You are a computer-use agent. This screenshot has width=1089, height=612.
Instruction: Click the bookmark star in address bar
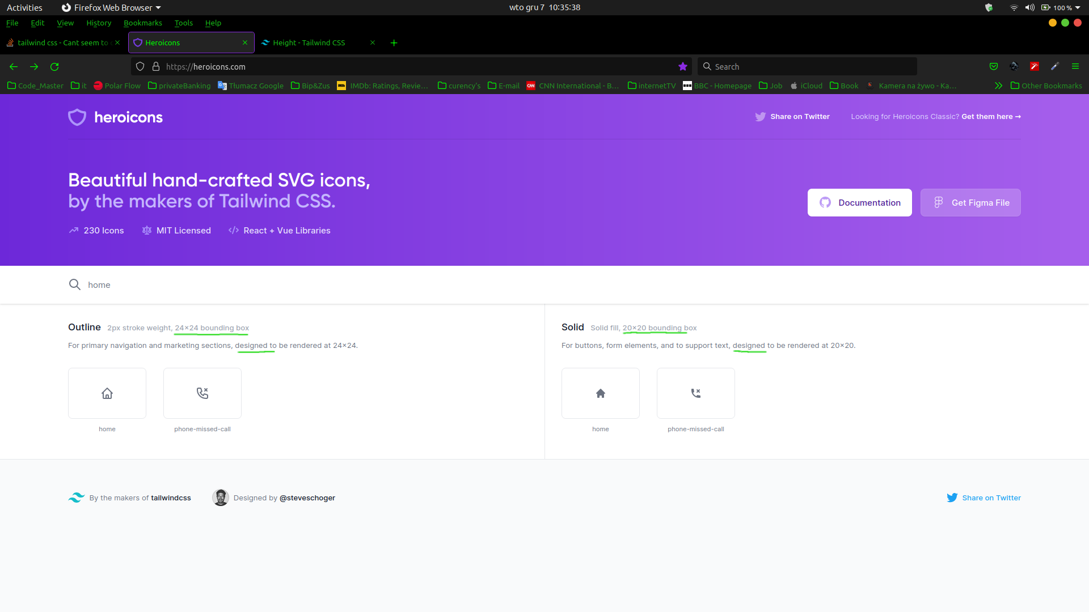pos(683,67)
